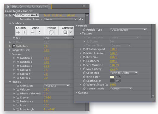Click the Extra stopwatch icon

click(18, 105)
